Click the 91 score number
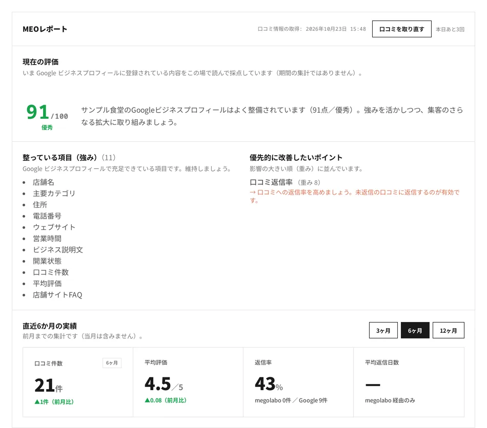This screenshot has width=487, height=428. 37,112
